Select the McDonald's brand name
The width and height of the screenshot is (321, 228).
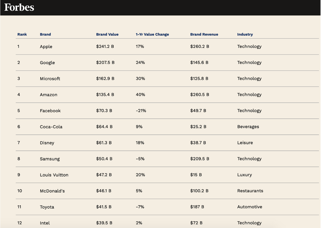point(52,191)
